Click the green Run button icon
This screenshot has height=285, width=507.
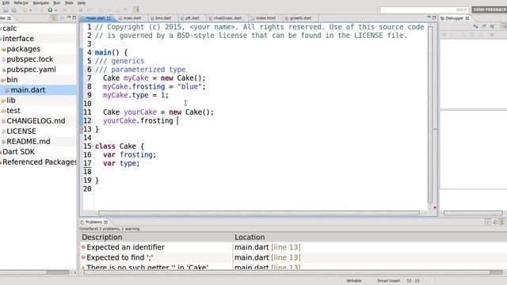(50, 10)
